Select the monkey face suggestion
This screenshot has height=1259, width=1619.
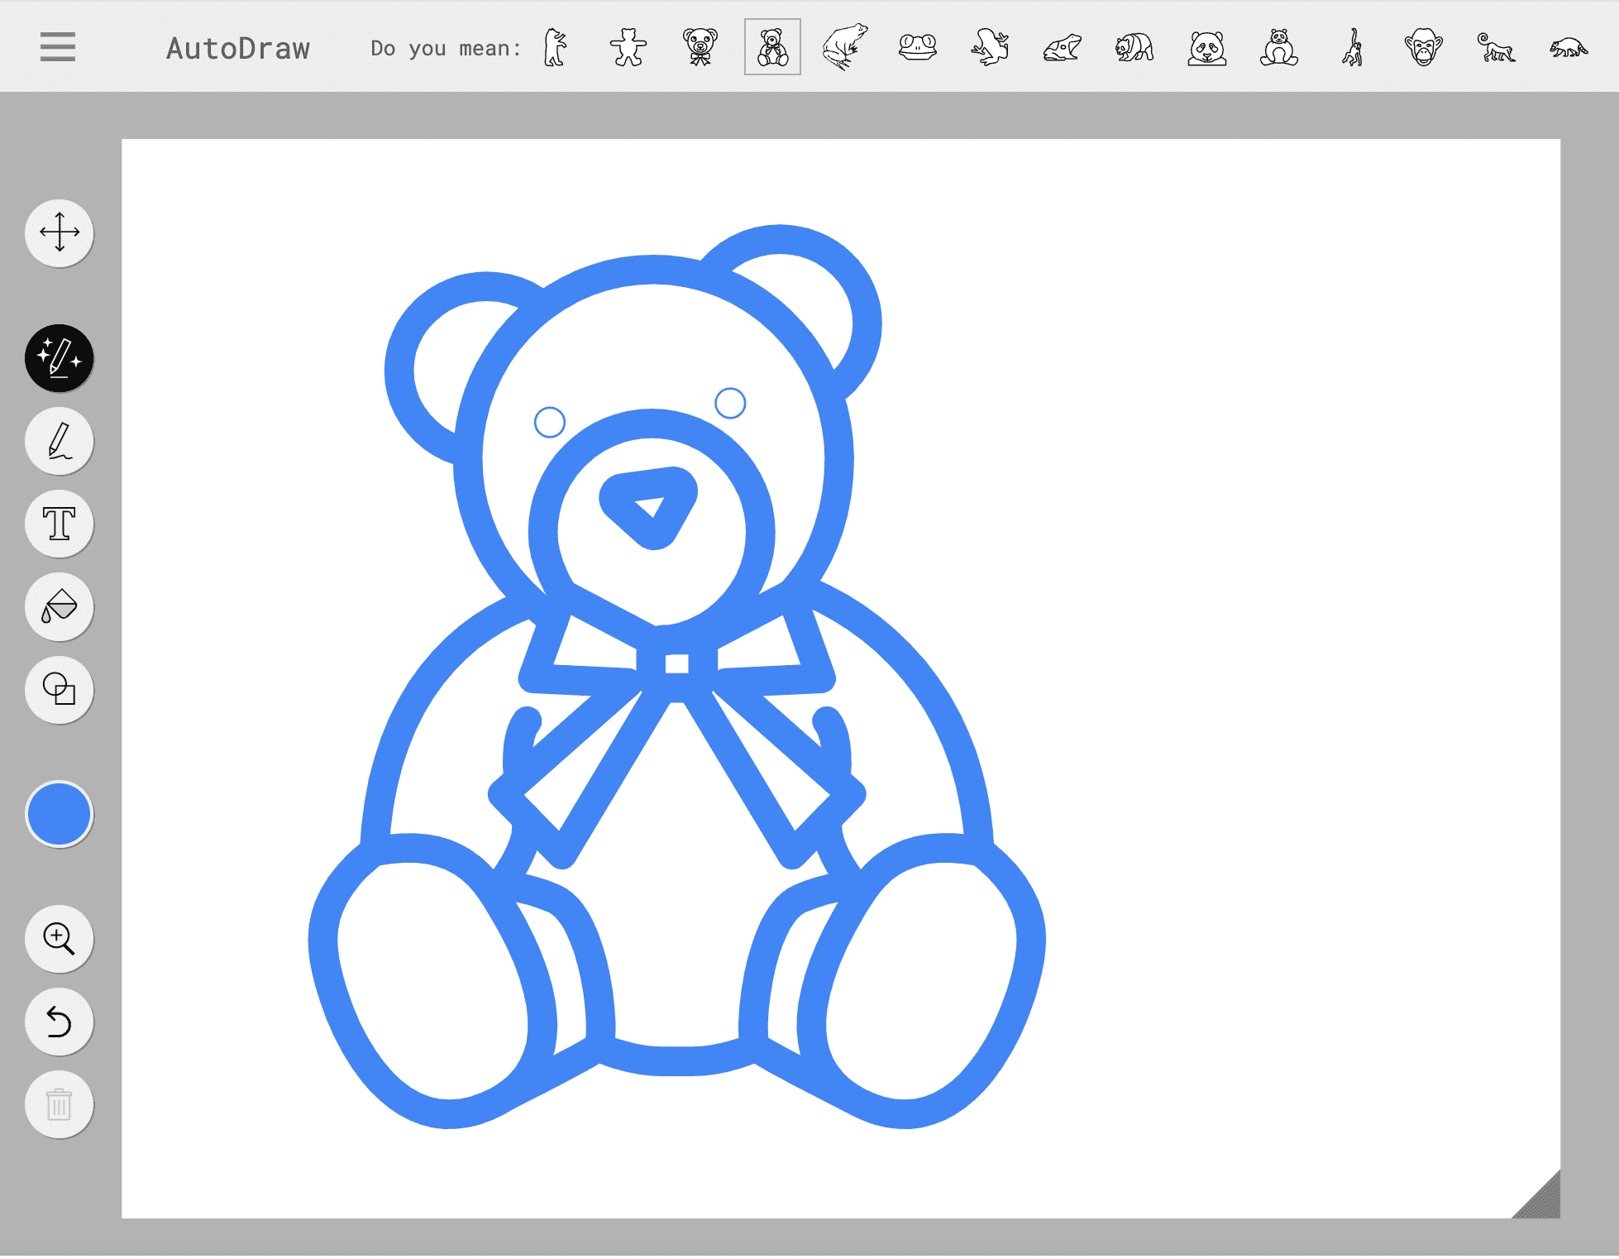pyautogui.click(x=1423, y=47)
